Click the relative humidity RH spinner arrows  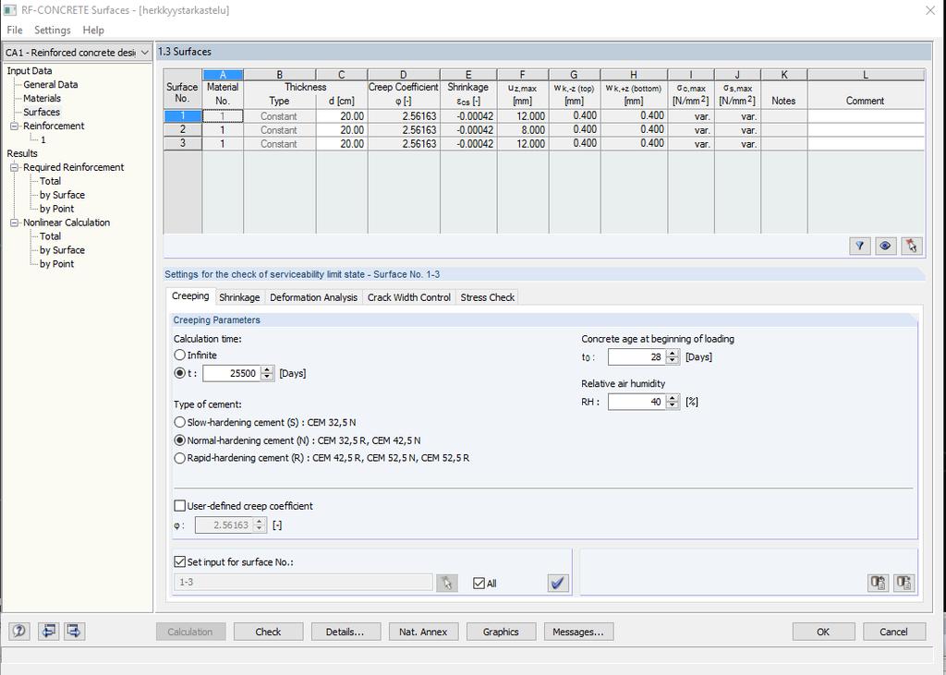[x=673, y=401]
